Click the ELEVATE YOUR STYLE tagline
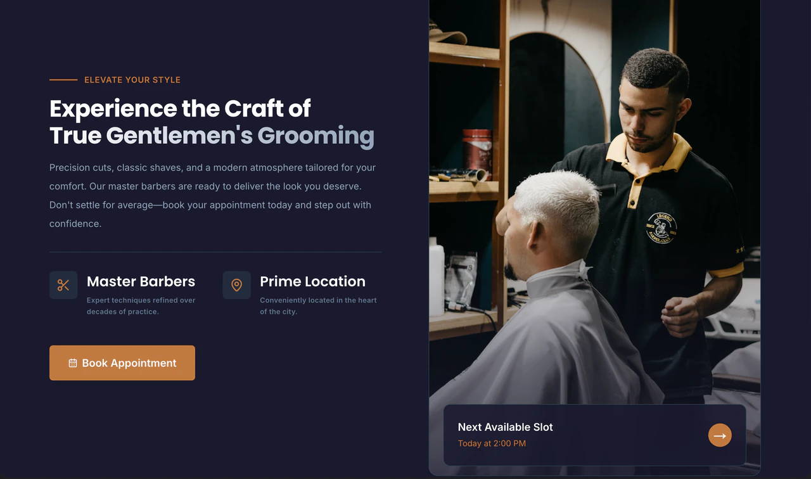 coord(132,80)
